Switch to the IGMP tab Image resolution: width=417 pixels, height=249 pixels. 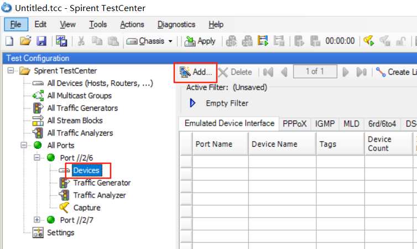pyautogui.click(x=325, y=124)
